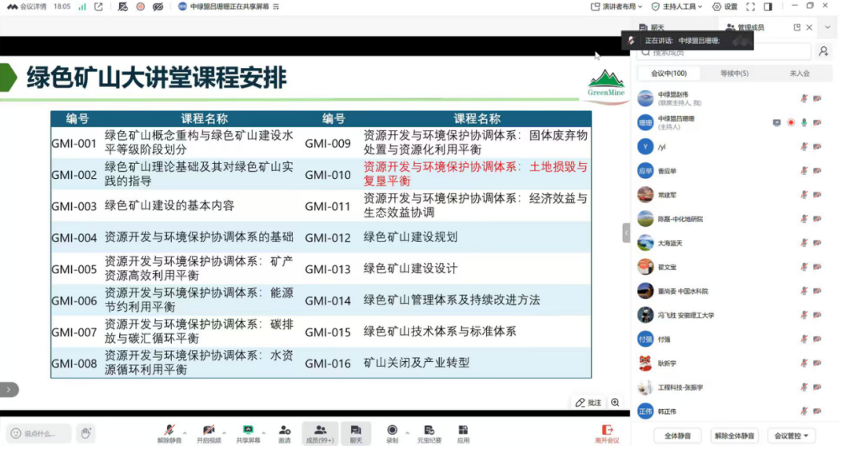Open the 元宝纪要 meeting notes icon

click(429, 431)
